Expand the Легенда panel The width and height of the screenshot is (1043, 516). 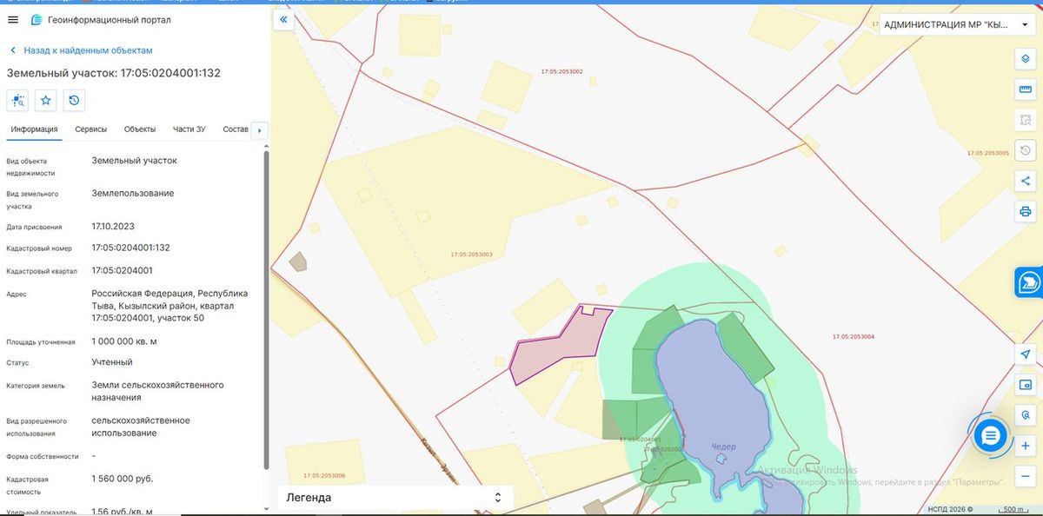(x=395, y=498)
